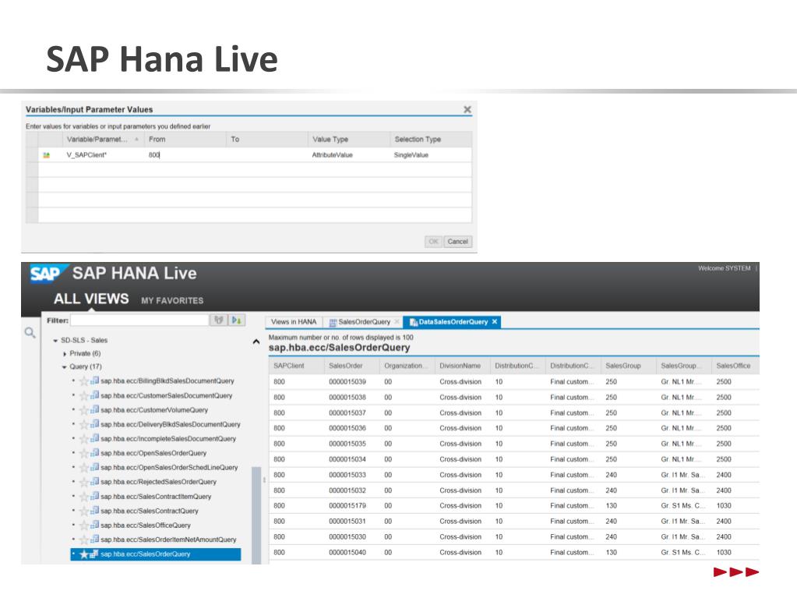Click the panel splitter handle
The height and width of the screenshot is (598, 797).
point(264,479)
